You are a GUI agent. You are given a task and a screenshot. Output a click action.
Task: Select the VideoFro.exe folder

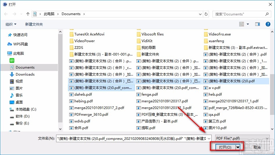(217, 34)
